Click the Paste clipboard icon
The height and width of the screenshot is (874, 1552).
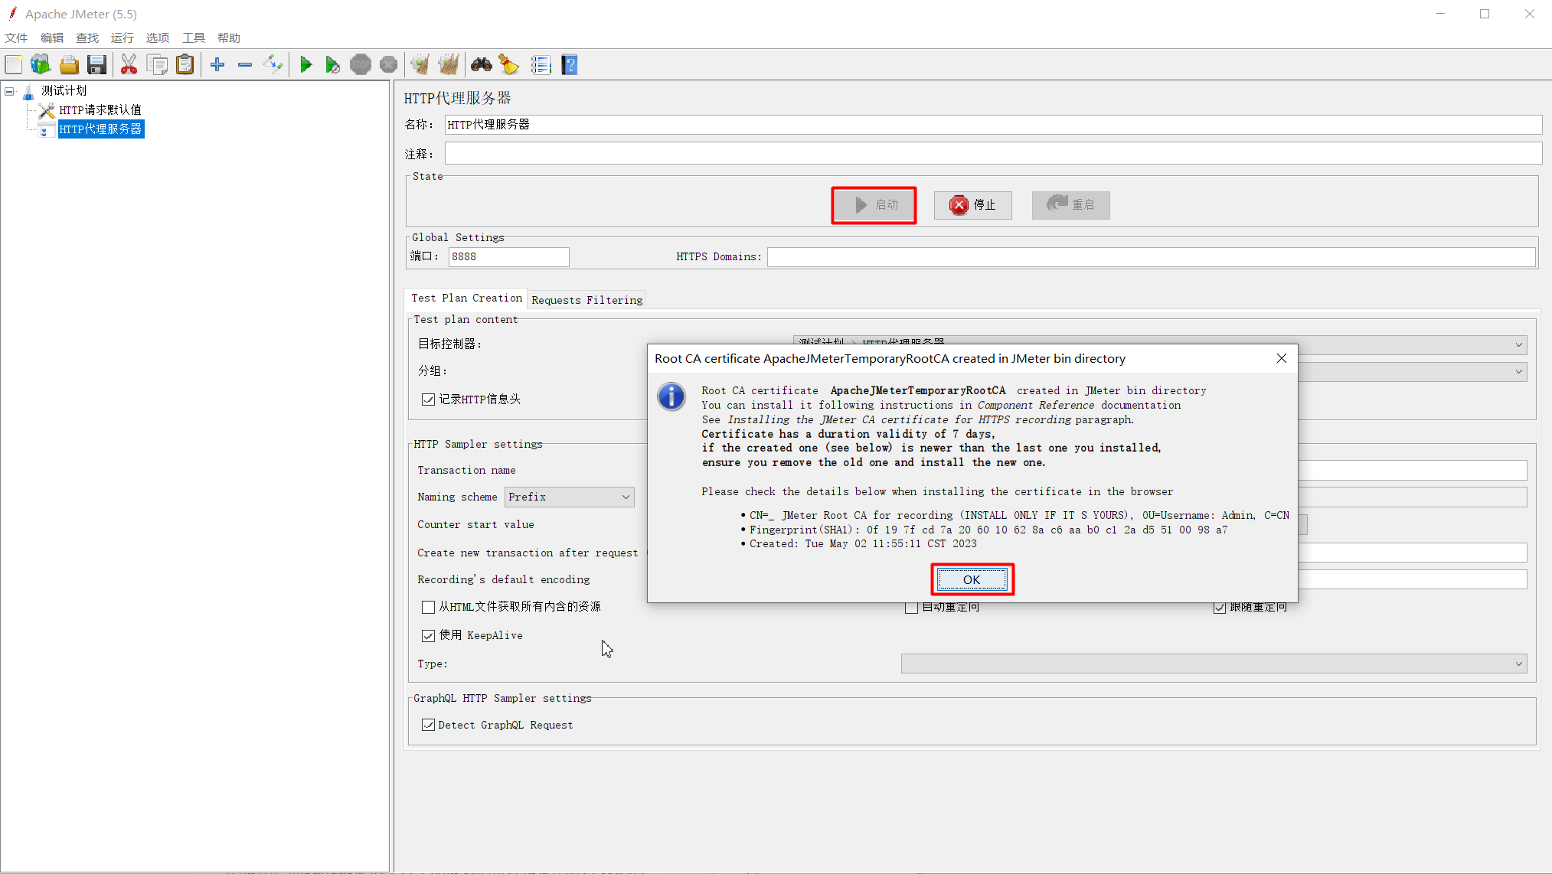pyautogui.click(x=185, y=65)
